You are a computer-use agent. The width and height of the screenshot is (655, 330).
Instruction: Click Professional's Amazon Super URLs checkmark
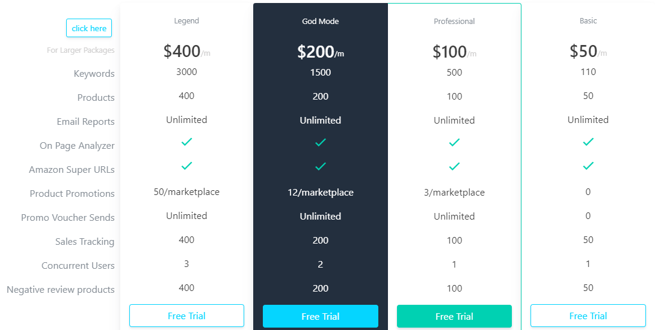point(454,166)
